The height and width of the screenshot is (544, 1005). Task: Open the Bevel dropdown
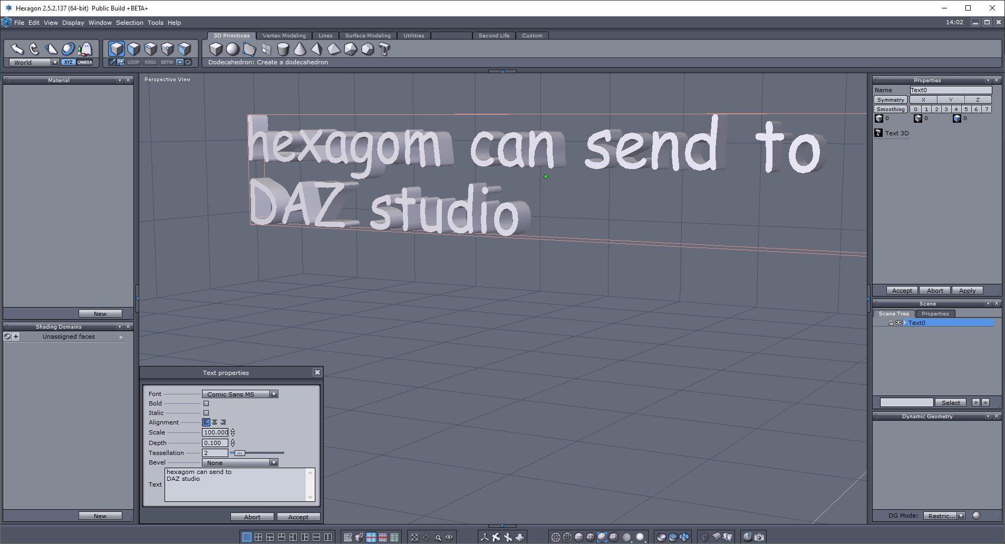click(x=240, y=462)
